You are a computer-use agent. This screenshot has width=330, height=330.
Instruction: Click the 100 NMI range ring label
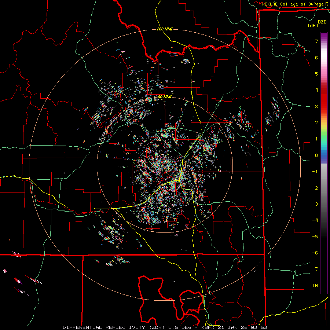click(x=165, y=29)
